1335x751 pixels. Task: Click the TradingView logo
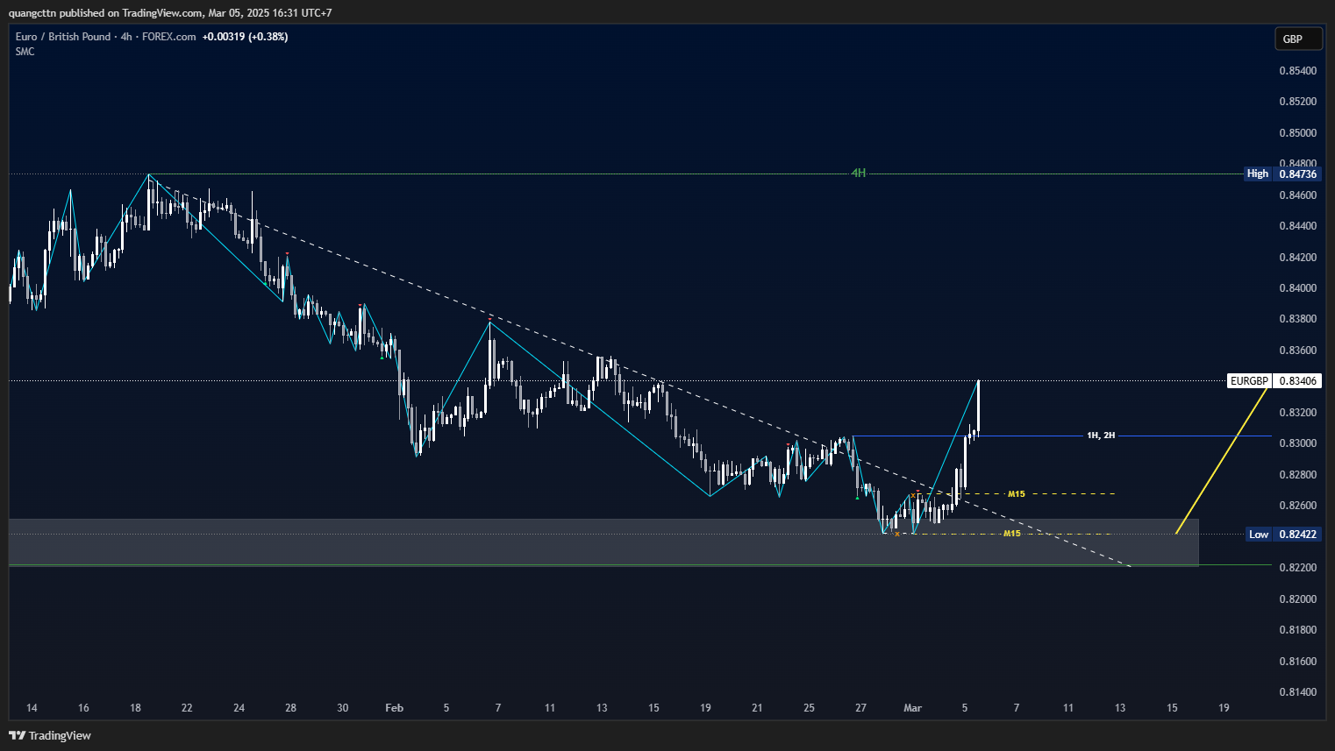tap(50, 735)
